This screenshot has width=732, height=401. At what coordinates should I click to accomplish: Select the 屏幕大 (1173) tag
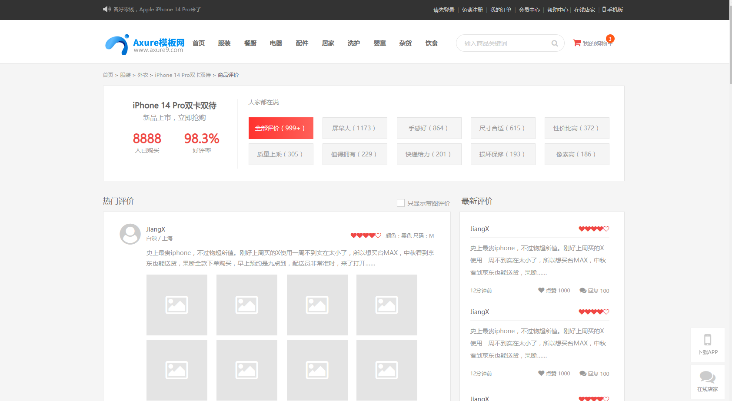click(355, 128)
